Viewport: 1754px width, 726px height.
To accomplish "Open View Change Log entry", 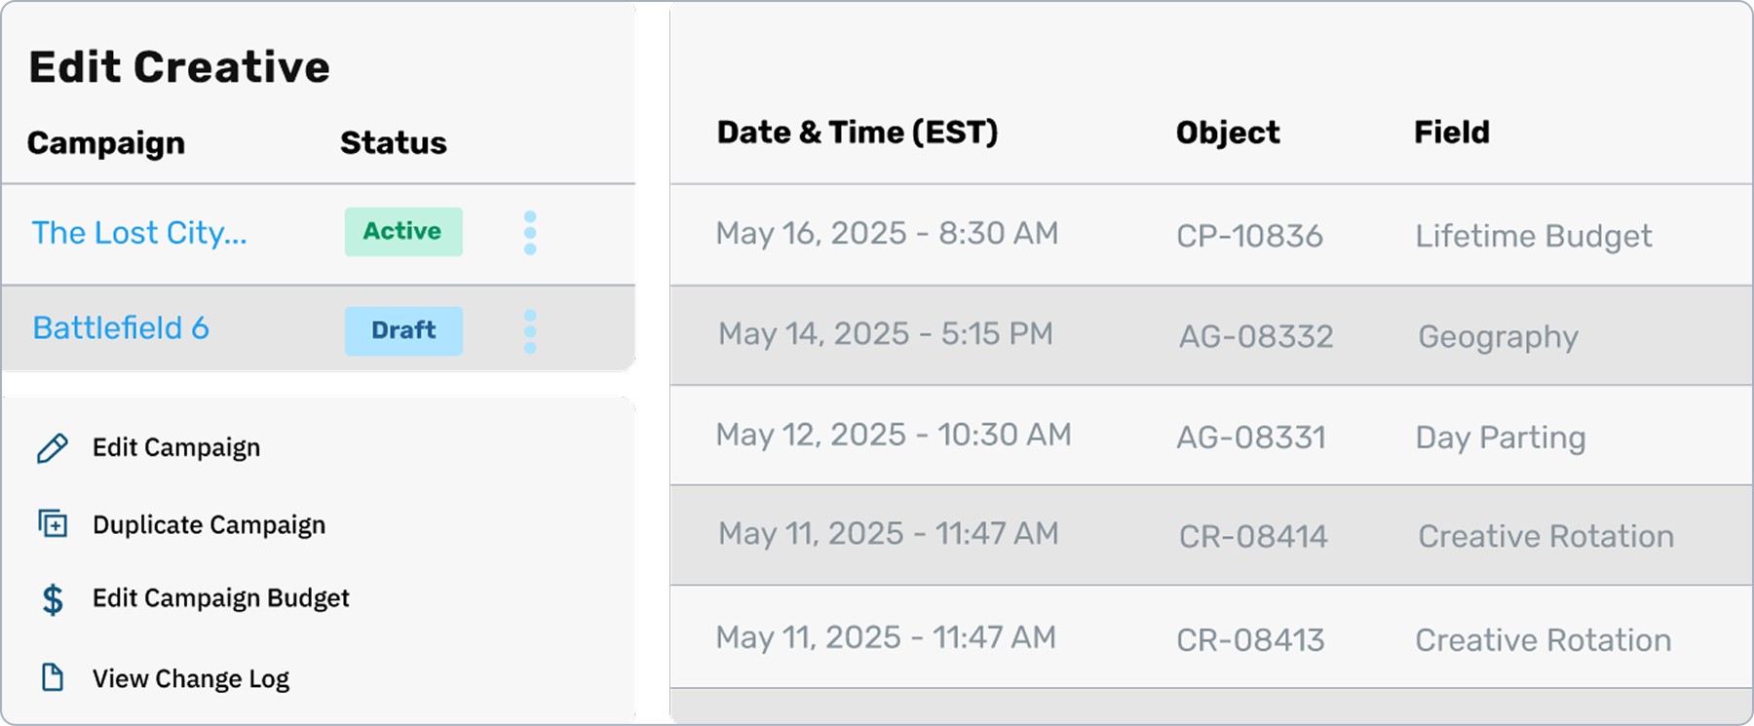I will 191,678.
